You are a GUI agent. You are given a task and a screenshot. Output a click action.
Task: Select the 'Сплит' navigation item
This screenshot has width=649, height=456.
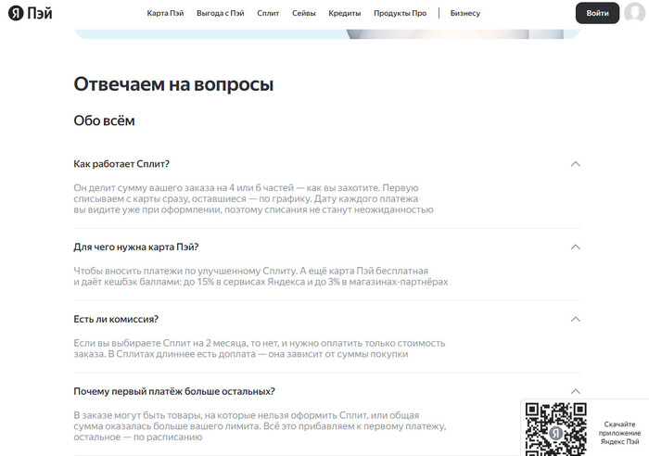pyautogui.click(x=268, y=13)
